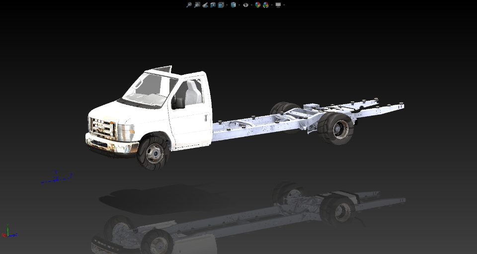This screenshot has width=477, height=254.
Task: Toggle the Hide/Show Items eye icon
Action: coord(245,5)
